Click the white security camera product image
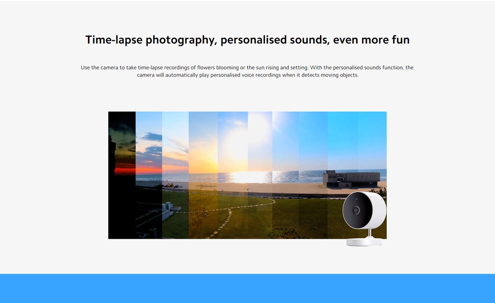The height and width of the screenshot is (303, 495). [x=364, y=218]
